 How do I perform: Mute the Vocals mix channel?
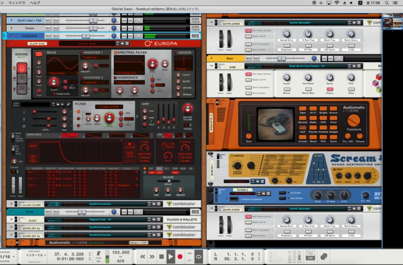pos(48,28)
